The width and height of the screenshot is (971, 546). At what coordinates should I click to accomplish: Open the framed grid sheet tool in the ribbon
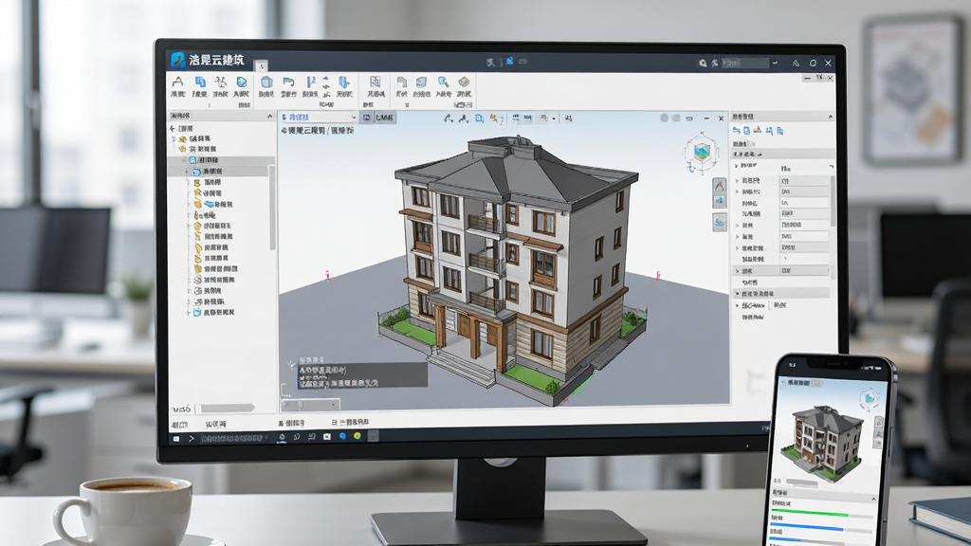coord(376,82)
